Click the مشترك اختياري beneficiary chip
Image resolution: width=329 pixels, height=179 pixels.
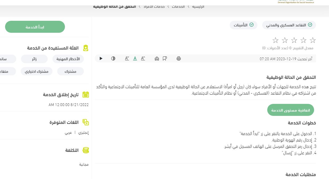tap(37, 71)
